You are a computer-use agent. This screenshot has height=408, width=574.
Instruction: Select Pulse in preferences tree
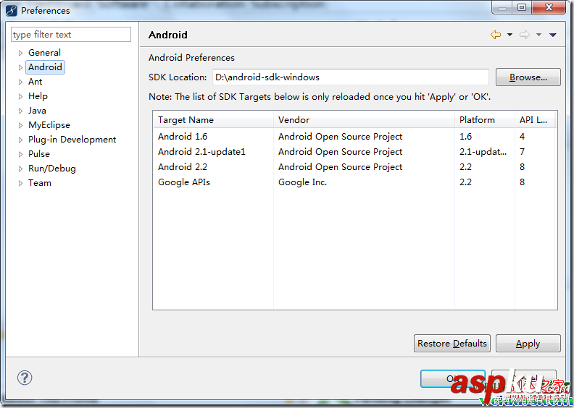coord(39,154)
